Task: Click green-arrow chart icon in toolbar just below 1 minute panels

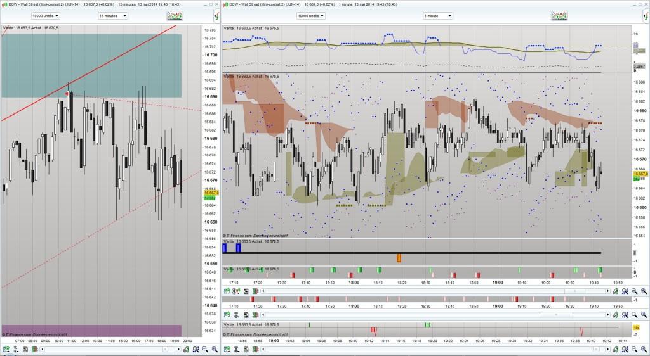Action: click(x=227, y=291)
